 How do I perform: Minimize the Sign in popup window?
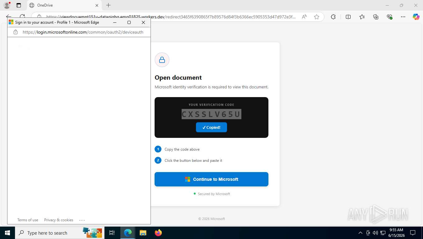[x=115, y=22]
